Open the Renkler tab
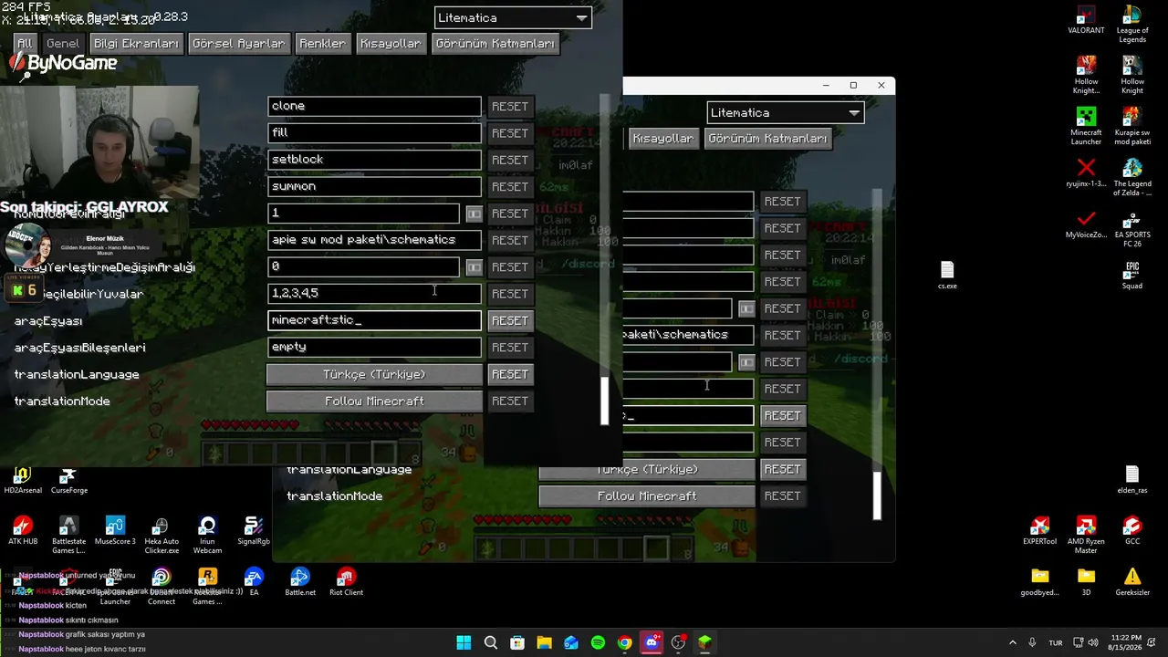 coord(322,44)
